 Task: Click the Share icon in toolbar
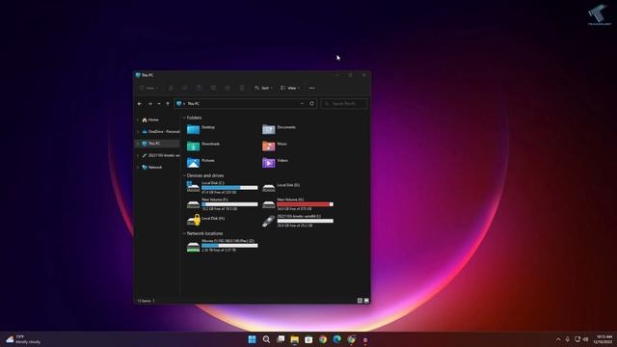[228, 88]
